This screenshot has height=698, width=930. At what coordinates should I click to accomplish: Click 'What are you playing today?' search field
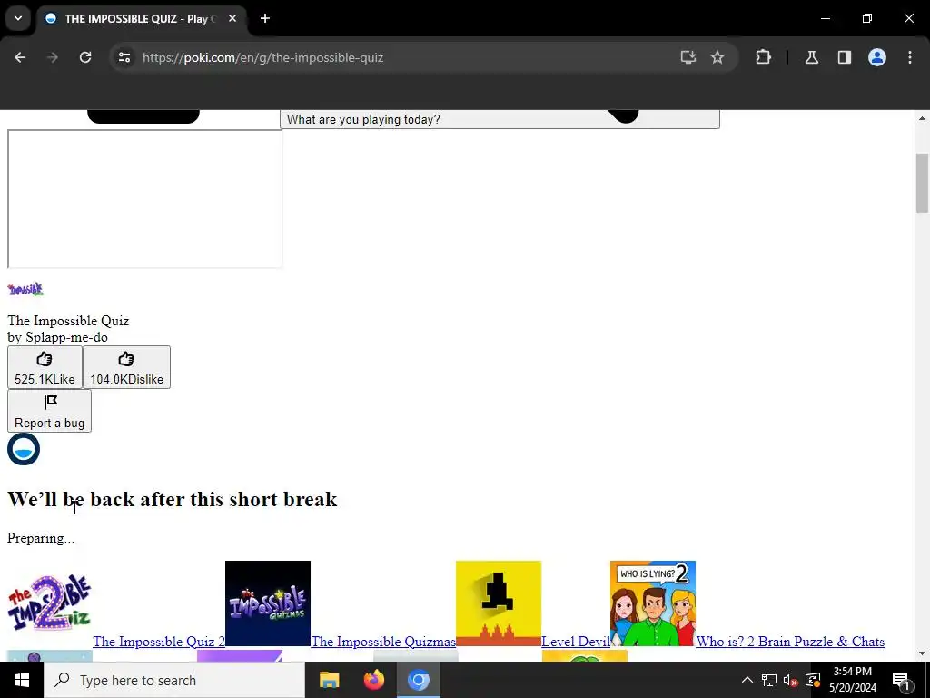tap(500, 119)
